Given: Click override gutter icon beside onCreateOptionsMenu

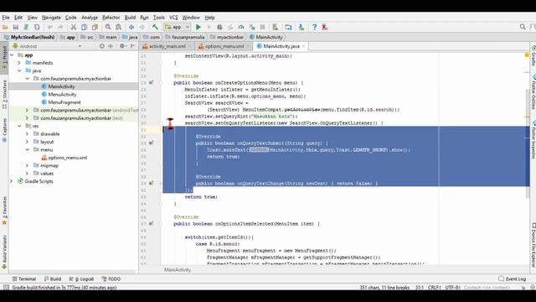Looking at the screenshot, I should (x=151, y=82).
